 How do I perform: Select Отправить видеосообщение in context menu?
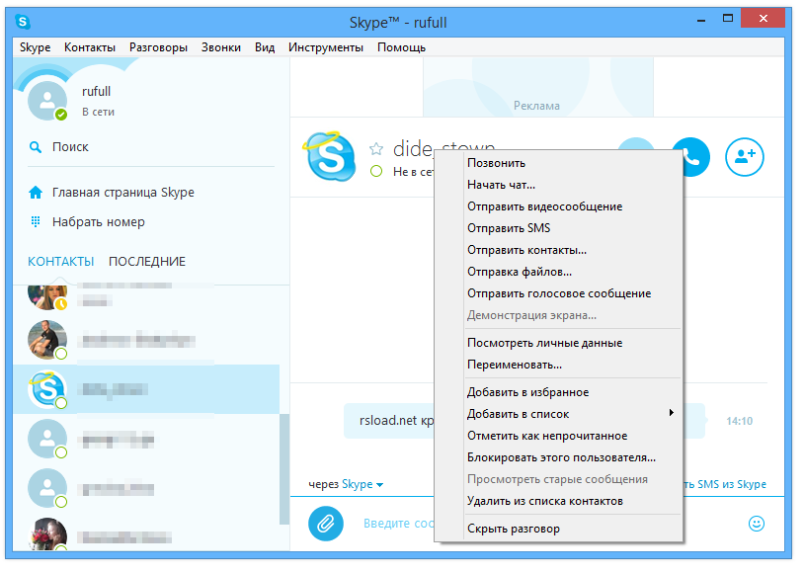559,206
